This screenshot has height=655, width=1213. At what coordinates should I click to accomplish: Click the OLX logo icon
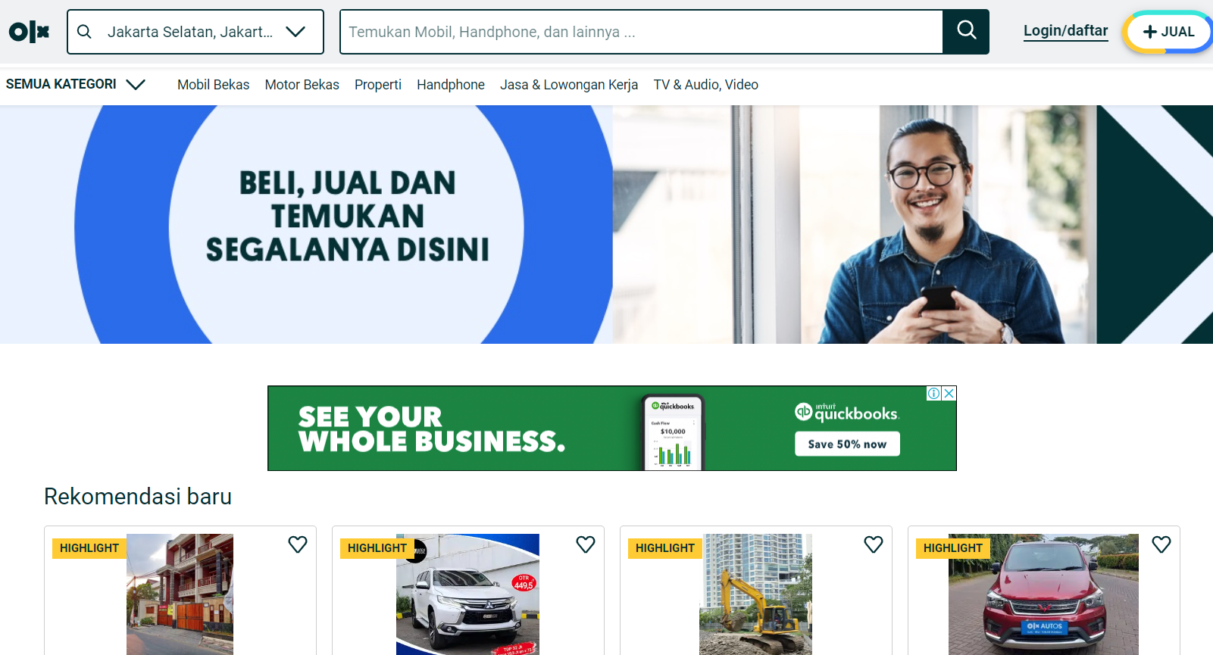pyautogui.click(x=30, y=32)
